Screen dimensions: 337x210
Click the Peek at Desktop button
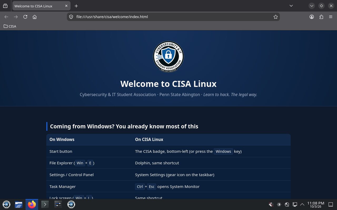coord(331,204)
